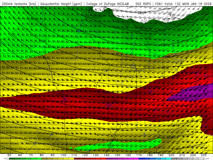Click the 210 value on the color scale
The height and width of the screenshot is (160, 213).
click(x=182, y=155)
